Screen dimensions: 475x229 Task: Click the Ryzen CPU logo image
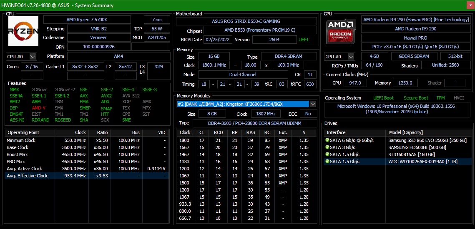coord(23,31)
